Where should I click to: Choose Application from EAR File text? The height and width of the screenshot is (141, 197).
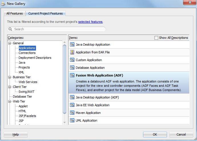[x=93, y=52]
